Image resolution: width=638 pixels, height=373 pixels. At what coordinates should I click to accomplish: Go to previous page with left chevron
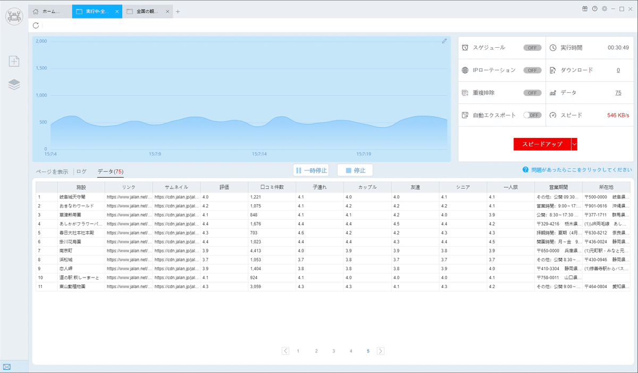click(x=286, y=351)
